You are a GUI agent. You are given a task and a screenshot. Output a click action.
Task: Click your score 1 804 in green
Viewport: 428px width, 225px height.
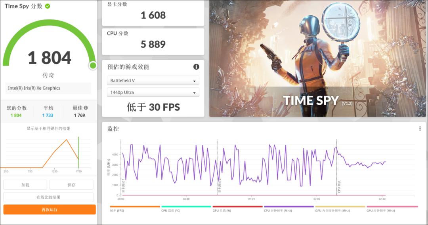(x=16, y=115)
